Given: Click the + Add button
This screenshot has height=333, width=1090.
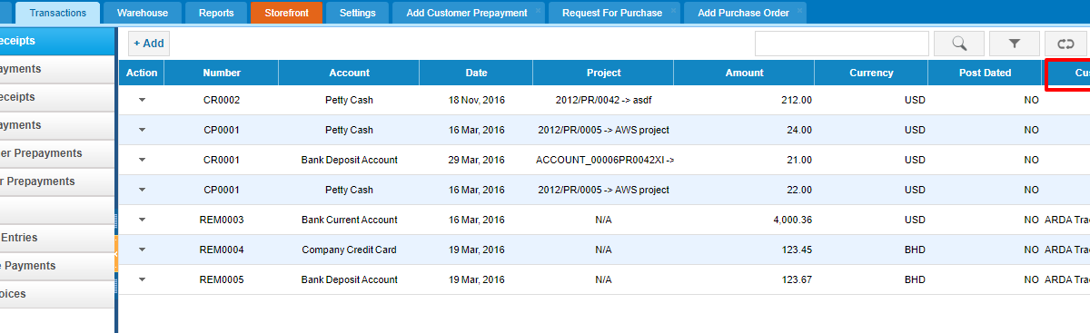Looking at the screenshot, I should (x=148, y=44).
